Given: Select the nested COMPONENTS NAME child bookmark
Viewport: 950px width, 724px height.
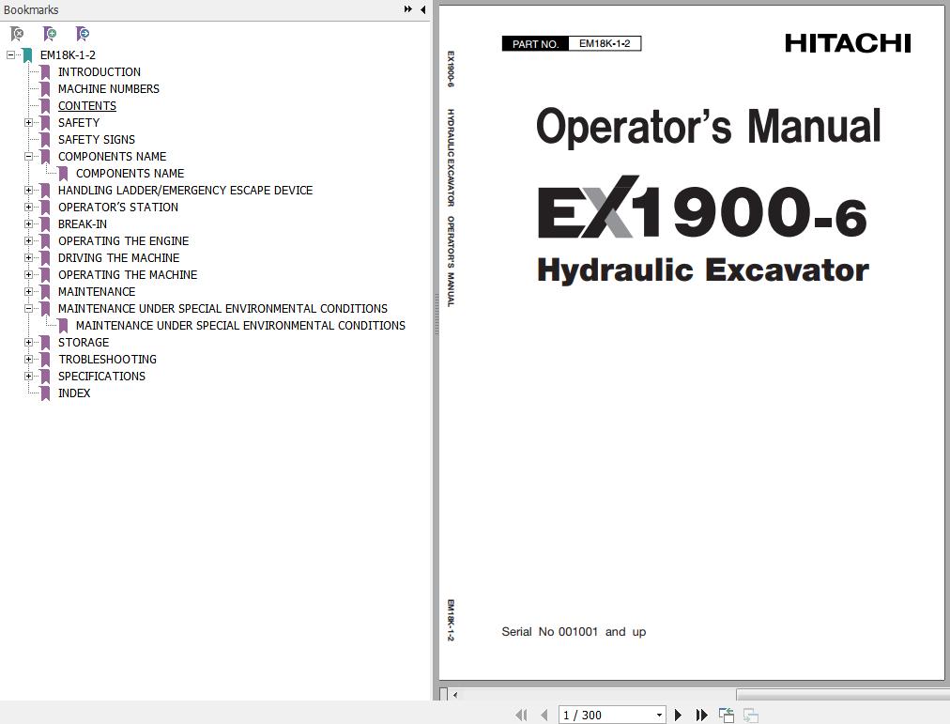Looking at the screenshot, I should point(130,174).
